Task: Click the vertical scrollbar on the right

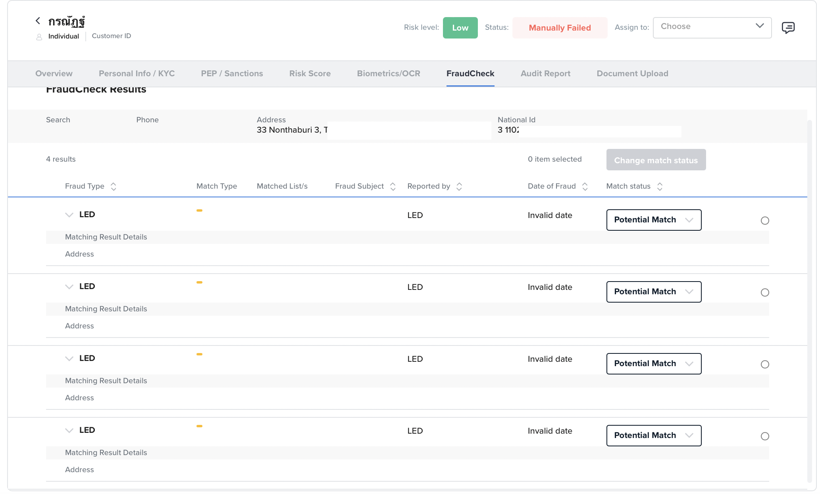Action: point(809,301)
